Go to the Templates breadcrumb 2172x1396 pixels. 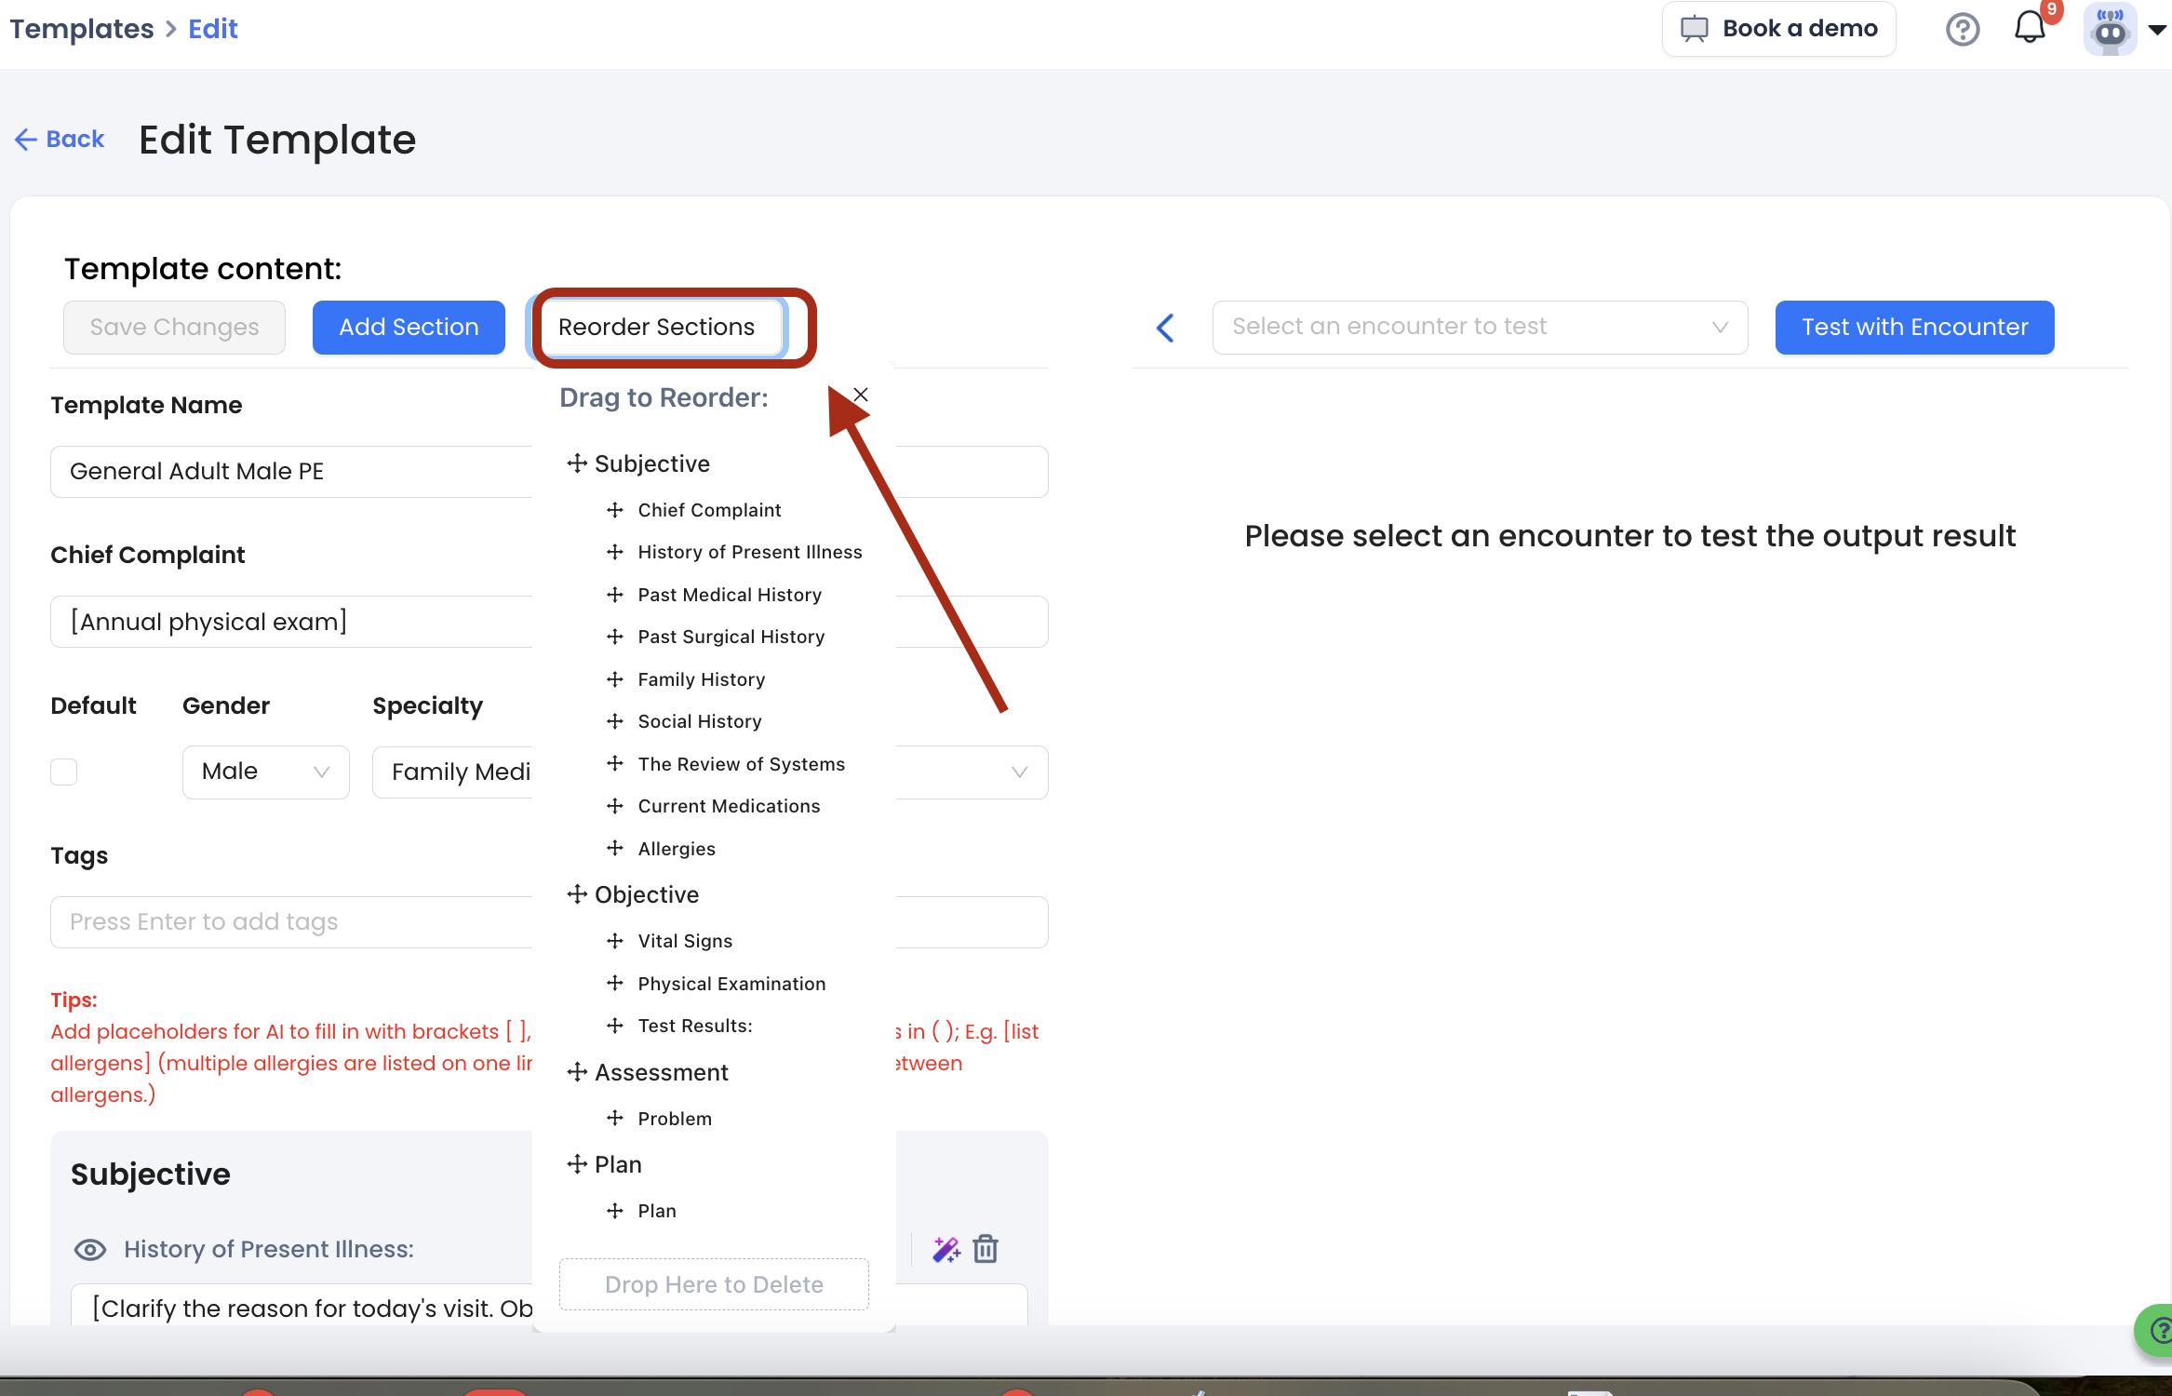[x=82, y=29]
